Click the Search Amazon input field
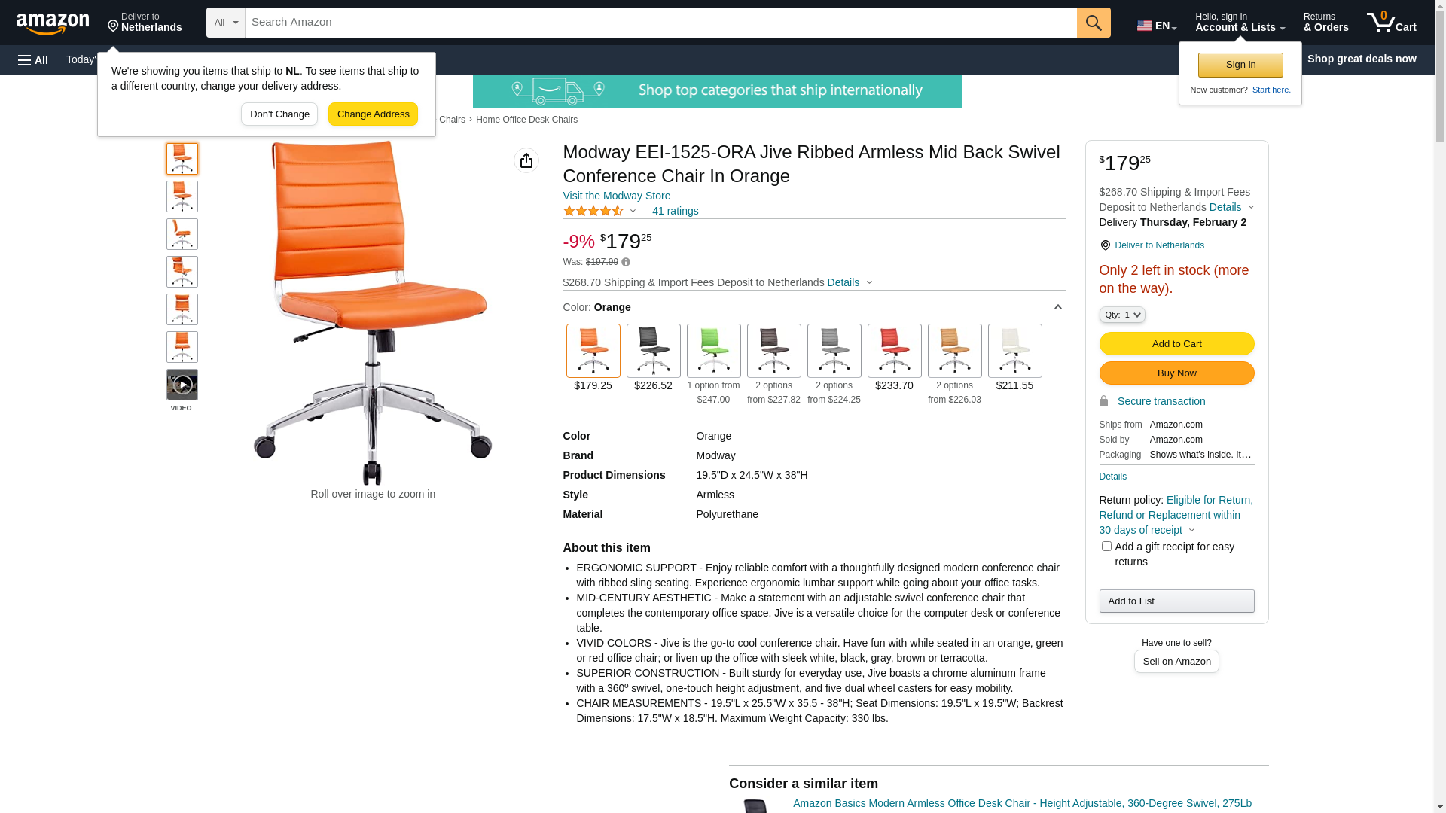This screenshot has width=1446, height=813. tap(660, 23)
